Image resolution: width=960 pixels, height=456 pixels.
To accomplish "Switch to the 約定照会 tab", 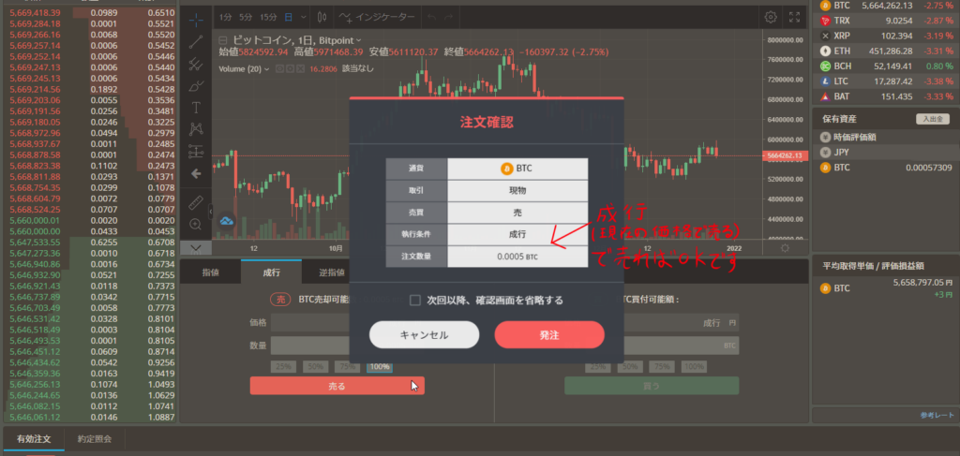I will [x=95, y=439].
